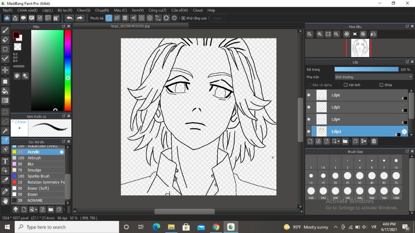Open the Tệp(F) menu

click(7, 10)
